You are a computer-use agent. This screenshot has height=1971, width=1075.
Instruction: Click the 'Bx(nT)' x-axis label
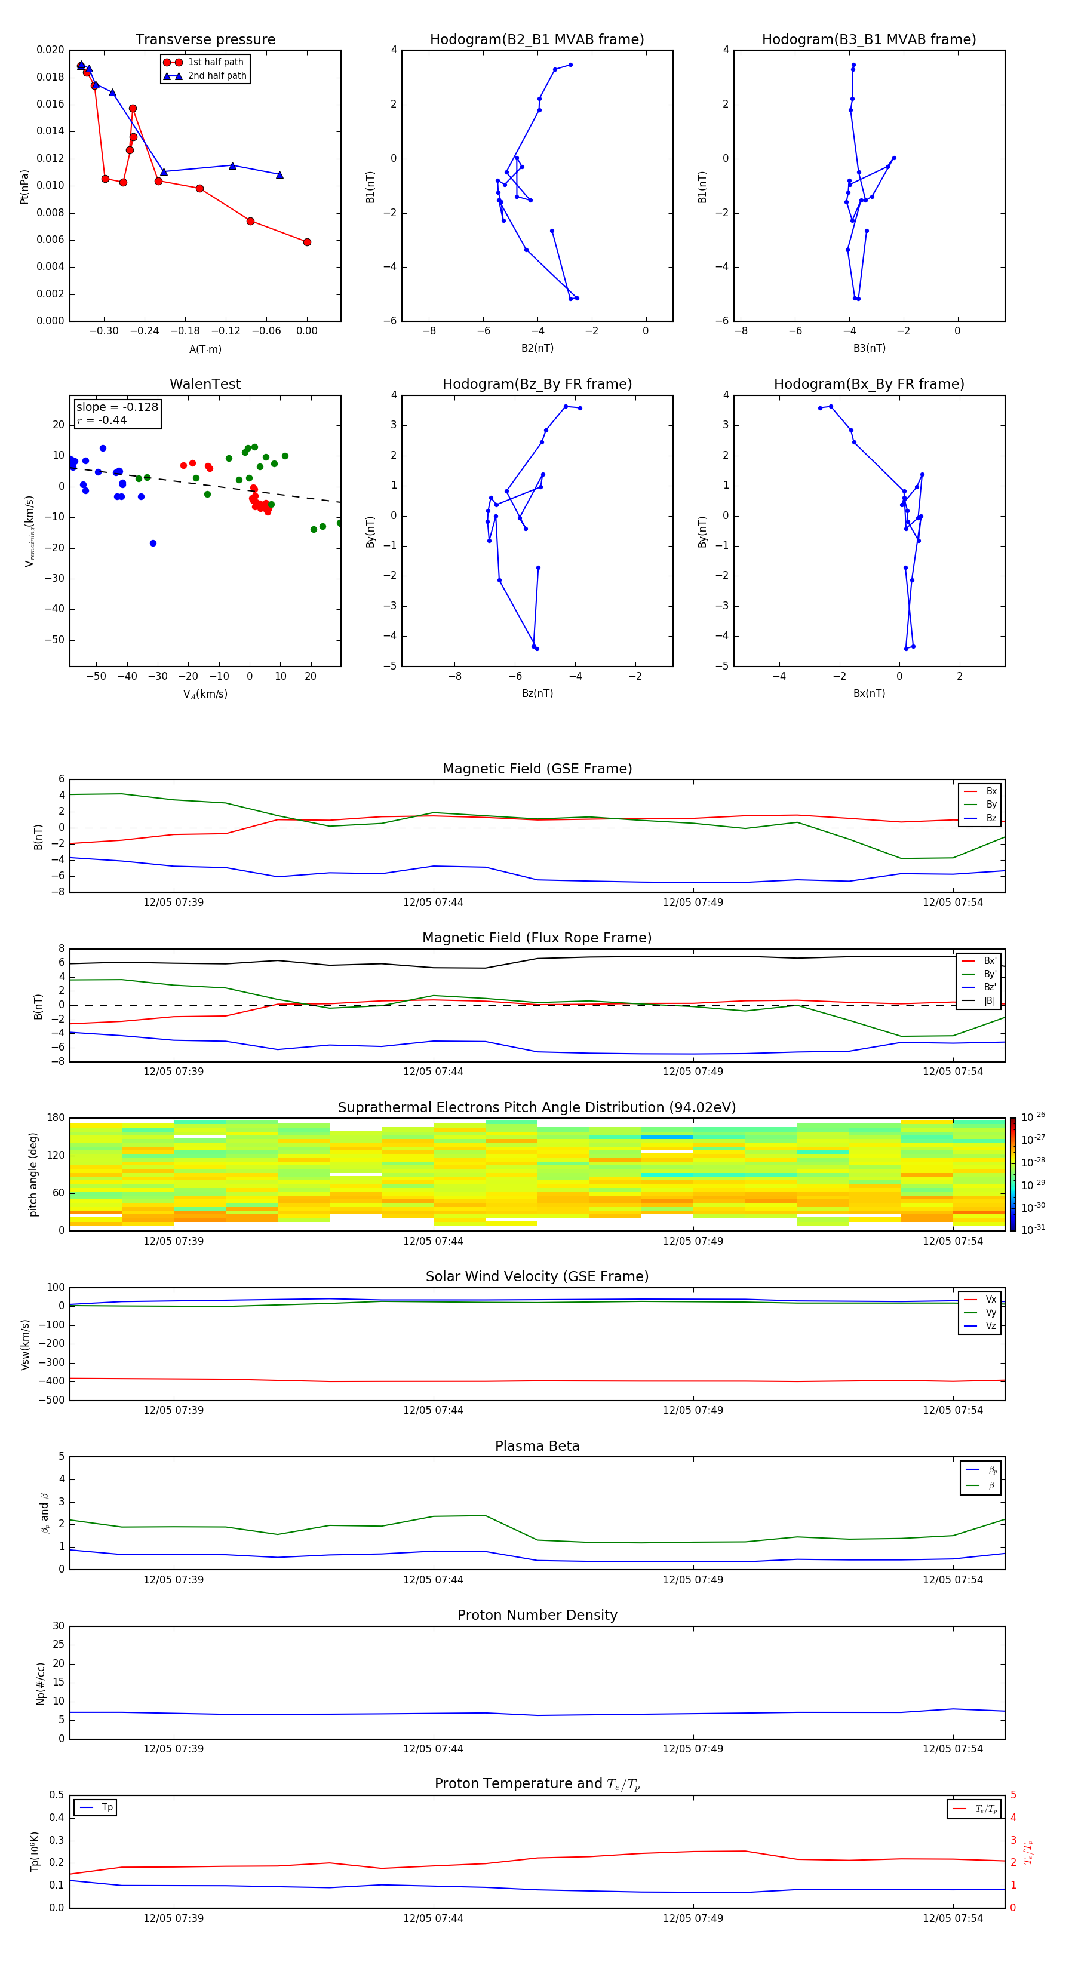(869, 693)
